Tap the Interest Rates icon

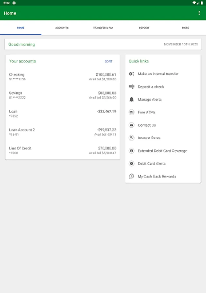click(131, 138)
